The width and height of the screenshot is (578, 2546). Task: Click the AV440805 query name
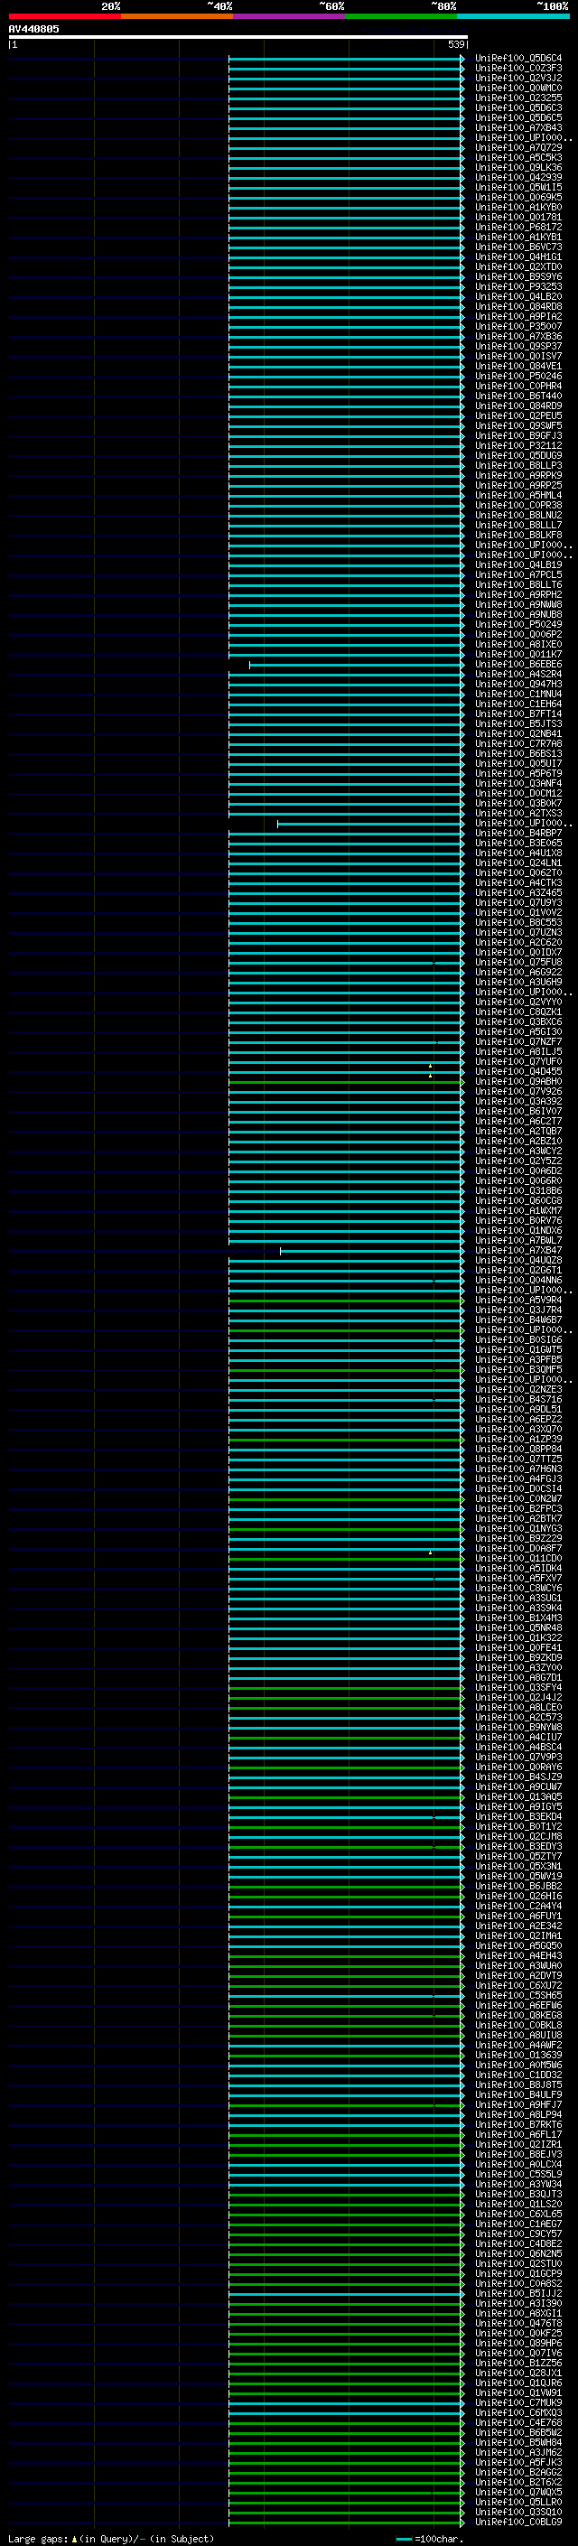[x=33, y=29]
